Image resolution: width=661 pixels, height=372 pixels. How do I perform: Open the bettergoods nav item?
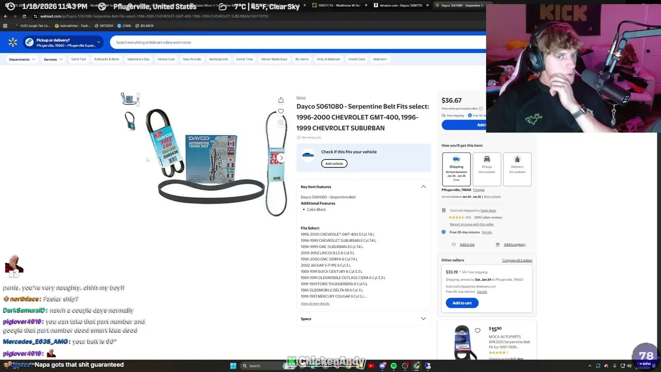pos(218,59)
